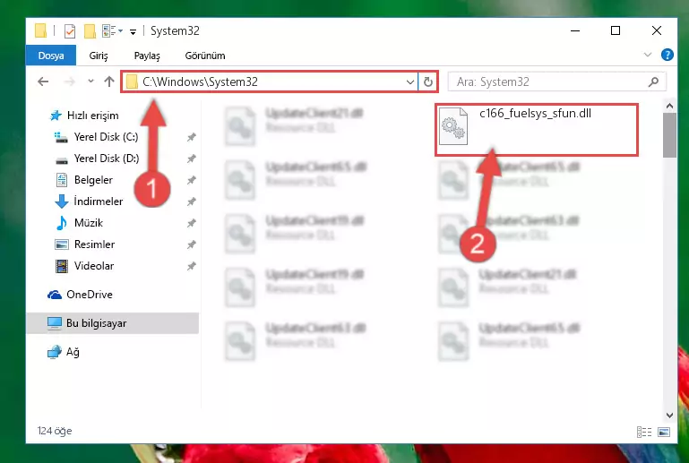Image resolution: width=689 pixels, height=463 pixels.
Task: Click the Properties quick access toolbar icon
Action: tap(69, 31)
